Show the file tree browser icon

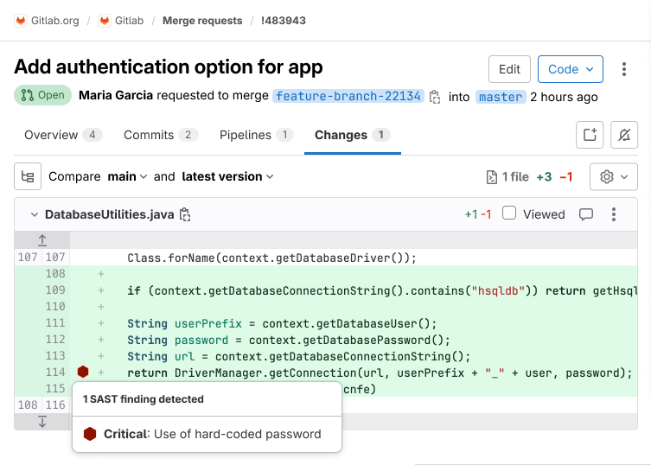point(28,176)
